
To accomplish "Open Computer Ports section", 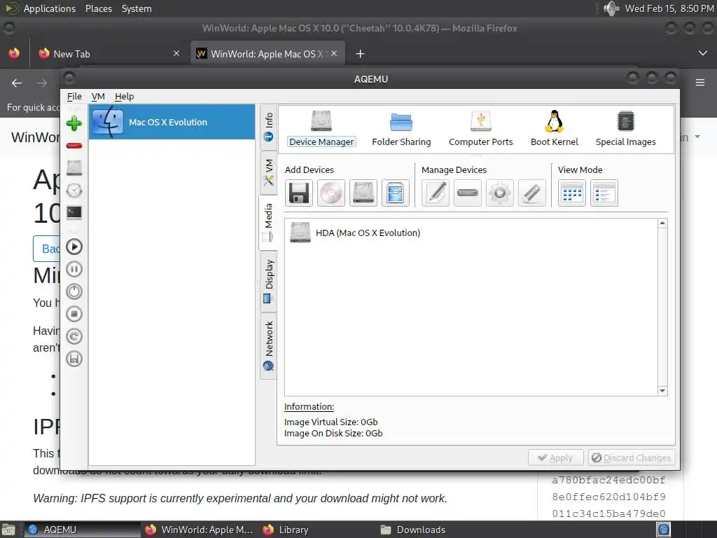I will tap(480, 129).
